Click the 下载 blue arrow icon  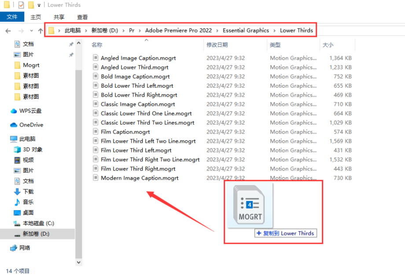coord(17,192)
